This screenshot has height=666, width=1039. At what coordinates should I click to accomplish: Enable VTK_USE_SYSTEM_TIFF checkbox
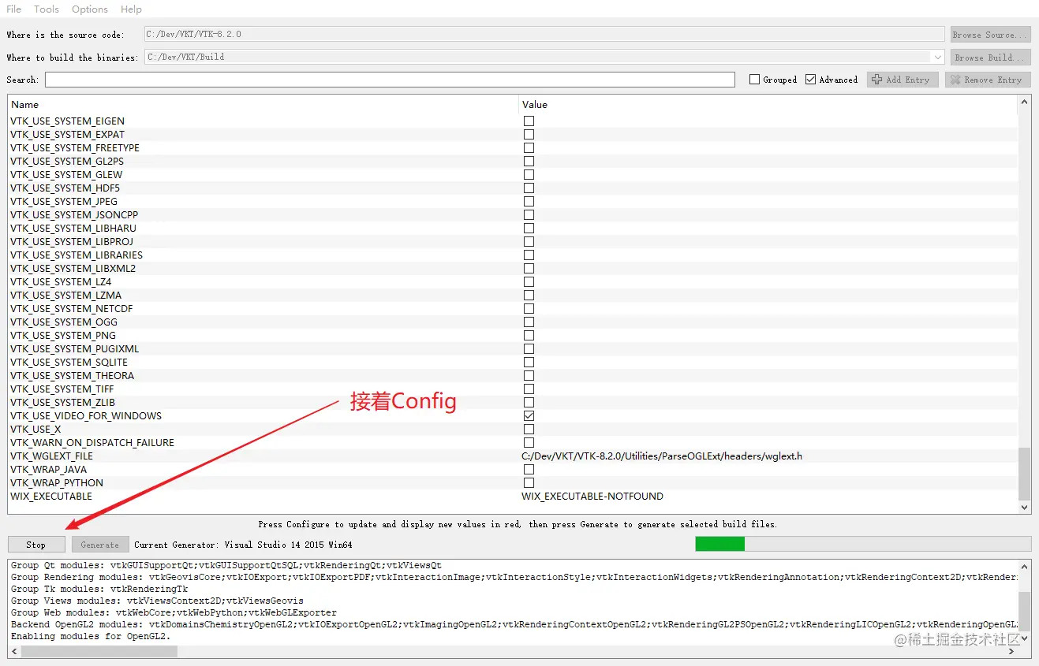click(x=529, y=389)
